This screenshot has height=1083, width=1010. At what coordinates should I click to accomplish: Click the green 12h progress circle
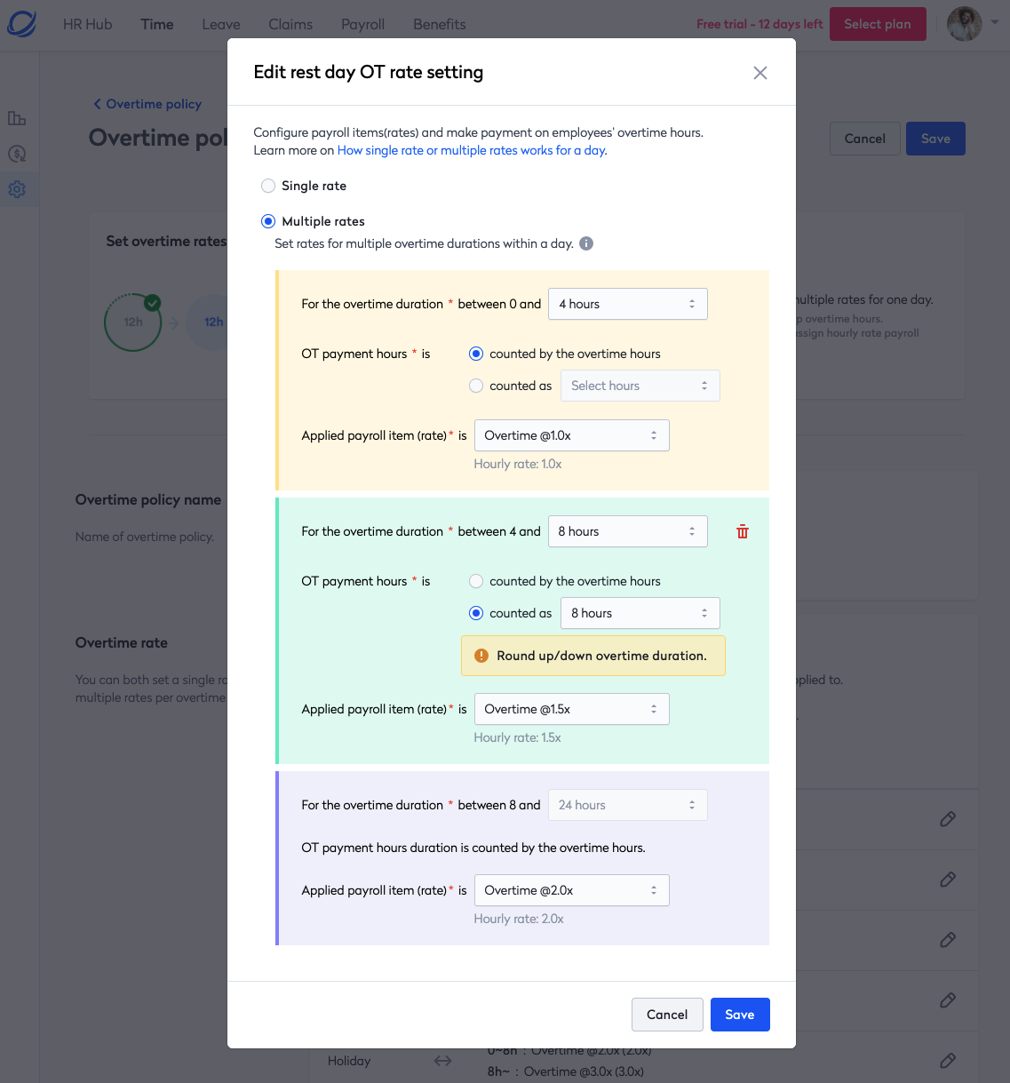pos(133,322)
